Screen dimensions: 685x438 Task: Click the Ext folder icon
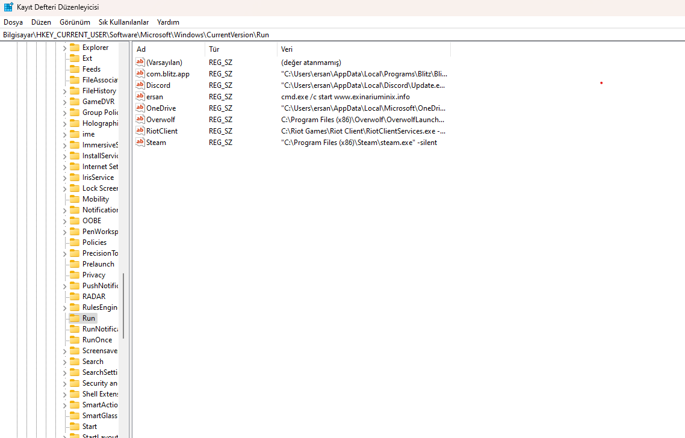75,58
